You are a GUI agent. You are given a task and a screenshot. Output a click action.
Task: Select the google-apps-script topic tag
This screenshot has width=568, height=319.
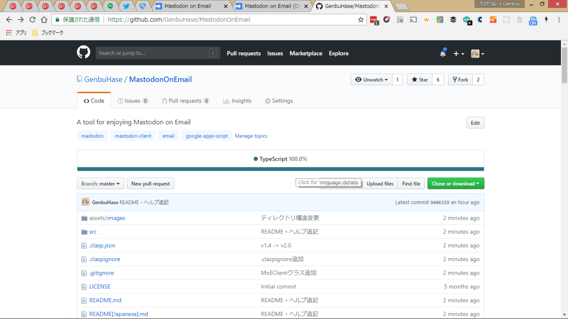(x=207, y=136)
